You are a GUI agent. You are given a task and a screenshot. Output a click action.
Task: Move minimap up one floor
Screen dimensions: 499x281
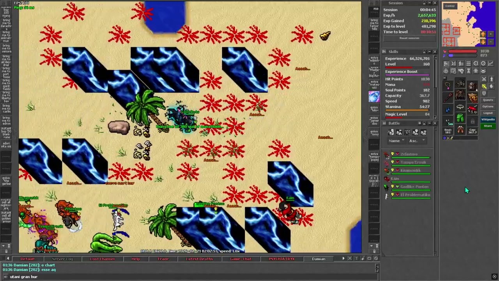point(483,34)
